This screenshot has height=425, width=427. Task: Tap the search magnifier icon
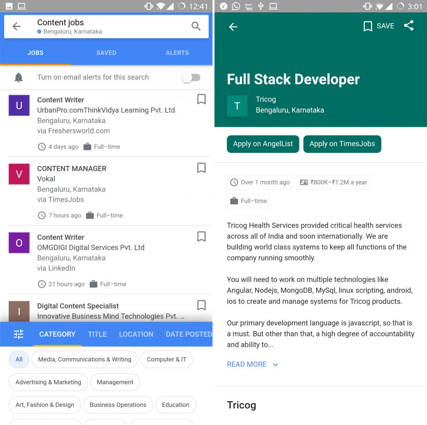[x=196, y=26]
